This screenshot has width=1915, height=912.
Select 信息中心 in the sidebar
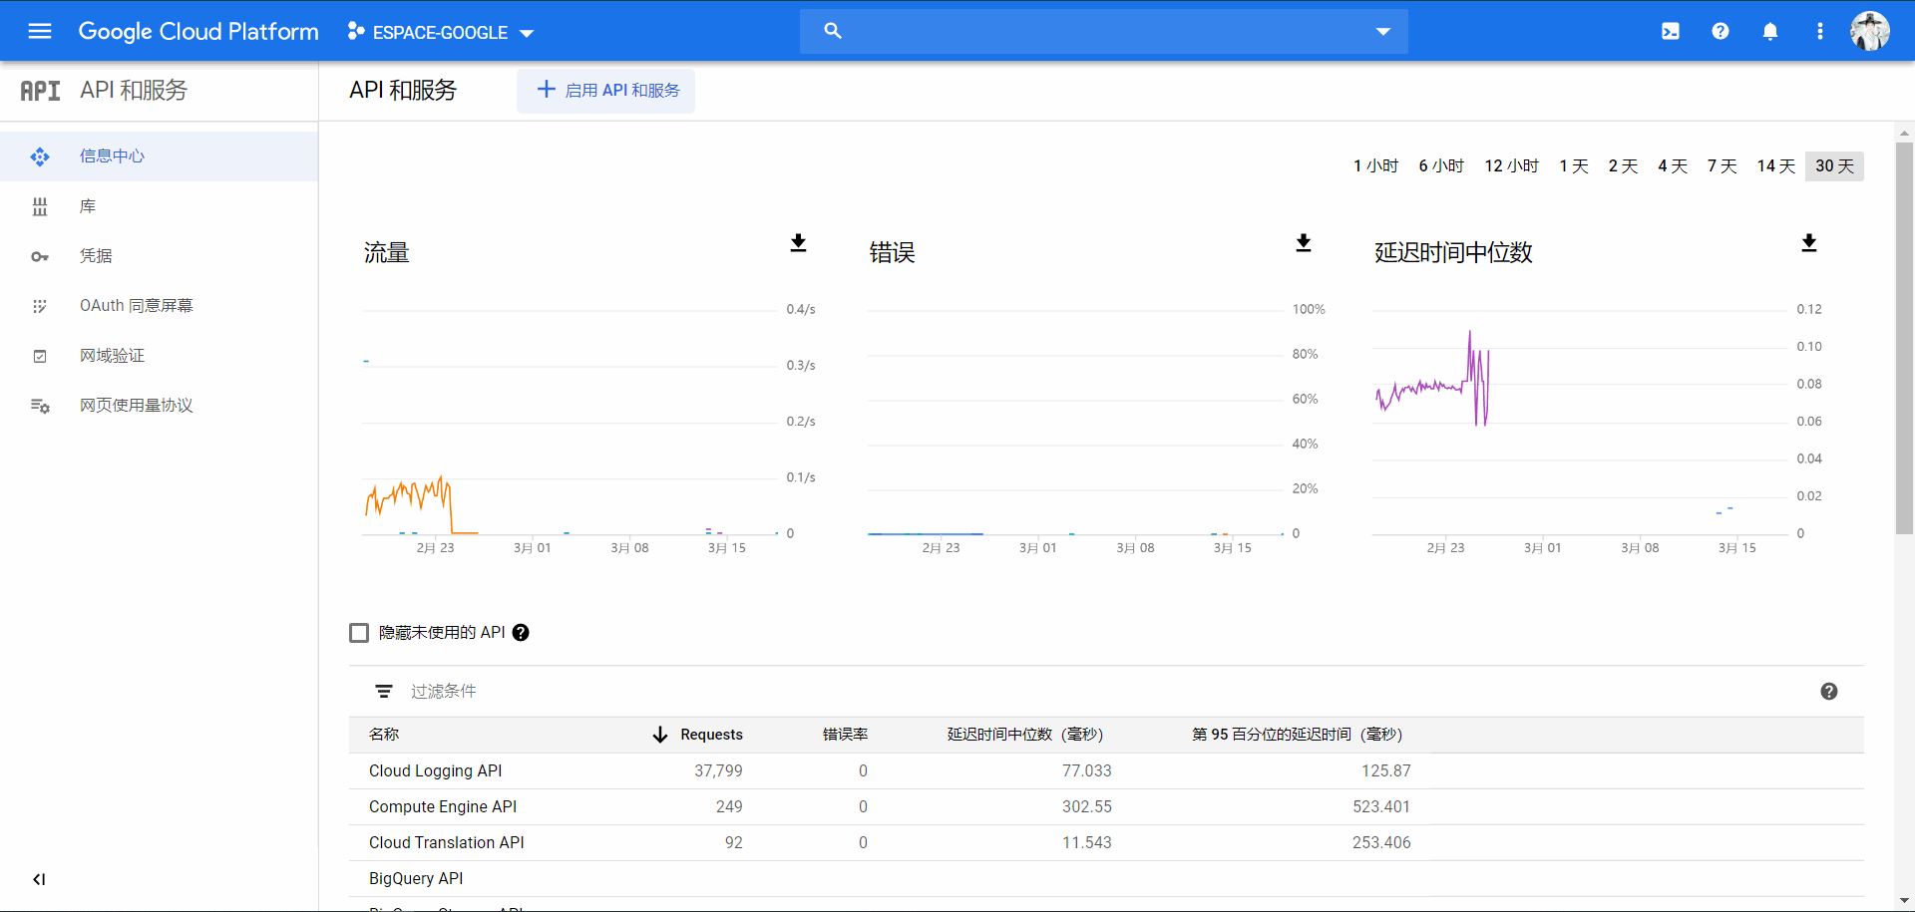[x=160, y=156]
